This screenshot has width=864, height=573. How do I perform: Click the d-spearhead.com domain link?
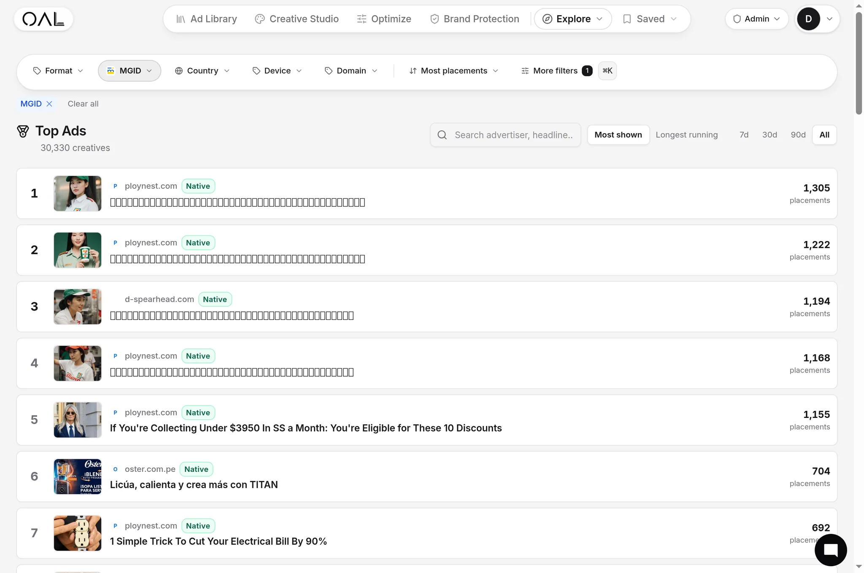[159, 299]
